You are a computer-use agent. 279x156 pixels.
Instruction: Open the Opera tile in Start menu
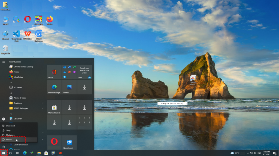pos(54,142)
